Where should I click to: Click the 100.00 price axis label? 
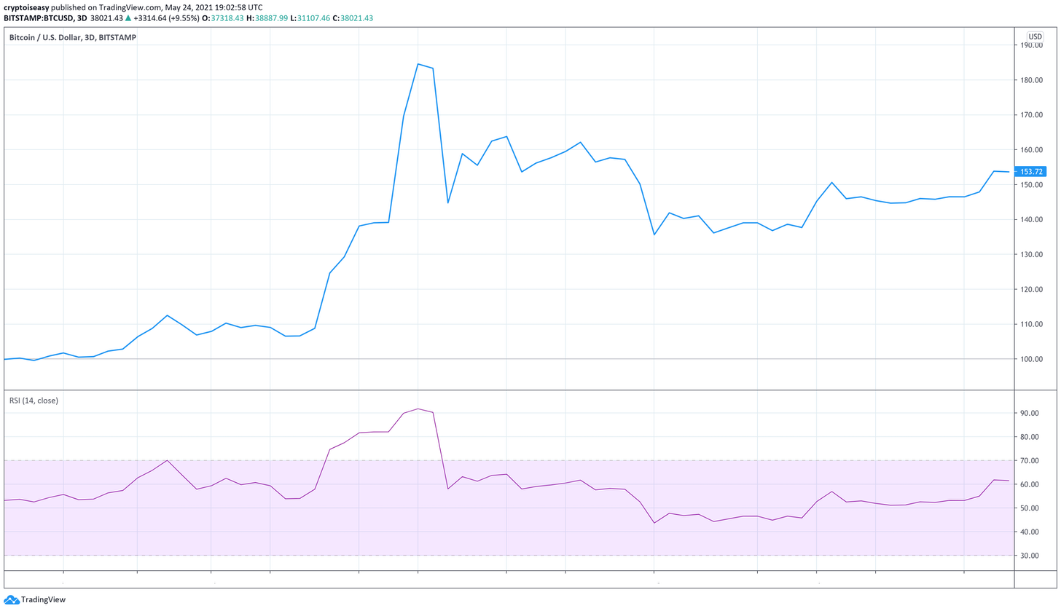(1032, 360)
